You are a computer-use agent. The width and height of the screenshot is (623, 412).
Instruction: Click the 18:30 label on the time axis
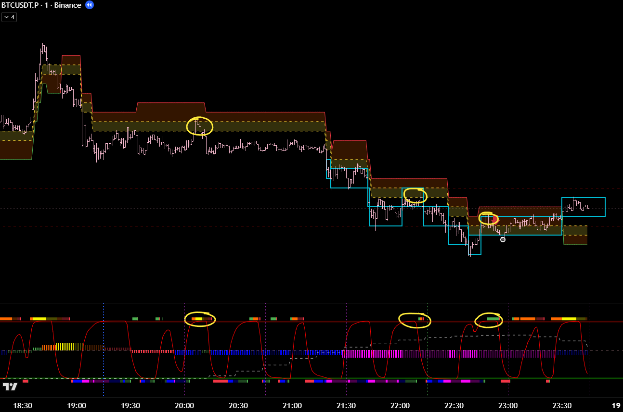pos(23,405)
